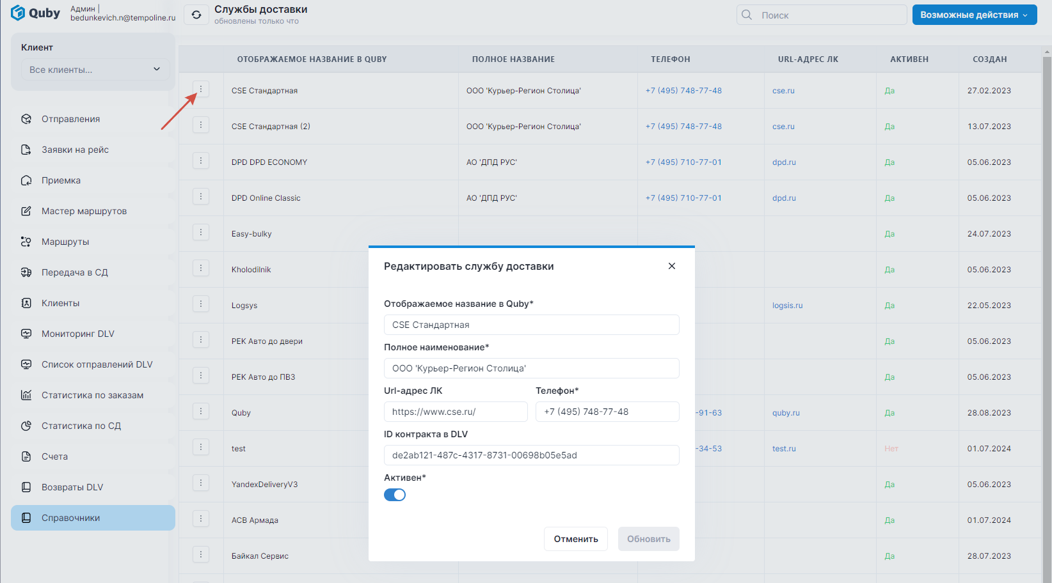Open Мониторинг DLV

point(93,334)
